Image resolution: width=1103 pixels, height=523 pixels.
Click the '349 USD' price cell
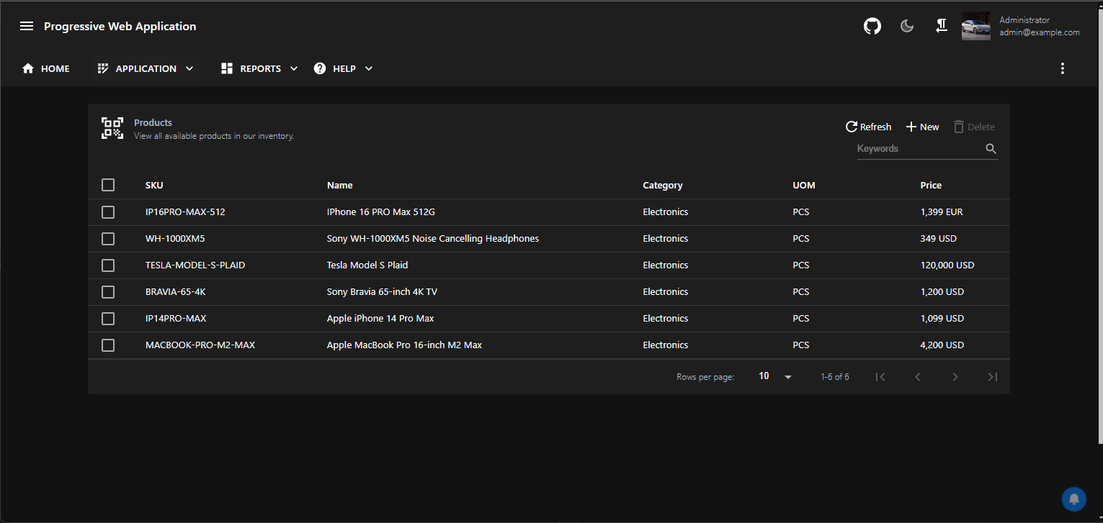click(x=939, y=239)
